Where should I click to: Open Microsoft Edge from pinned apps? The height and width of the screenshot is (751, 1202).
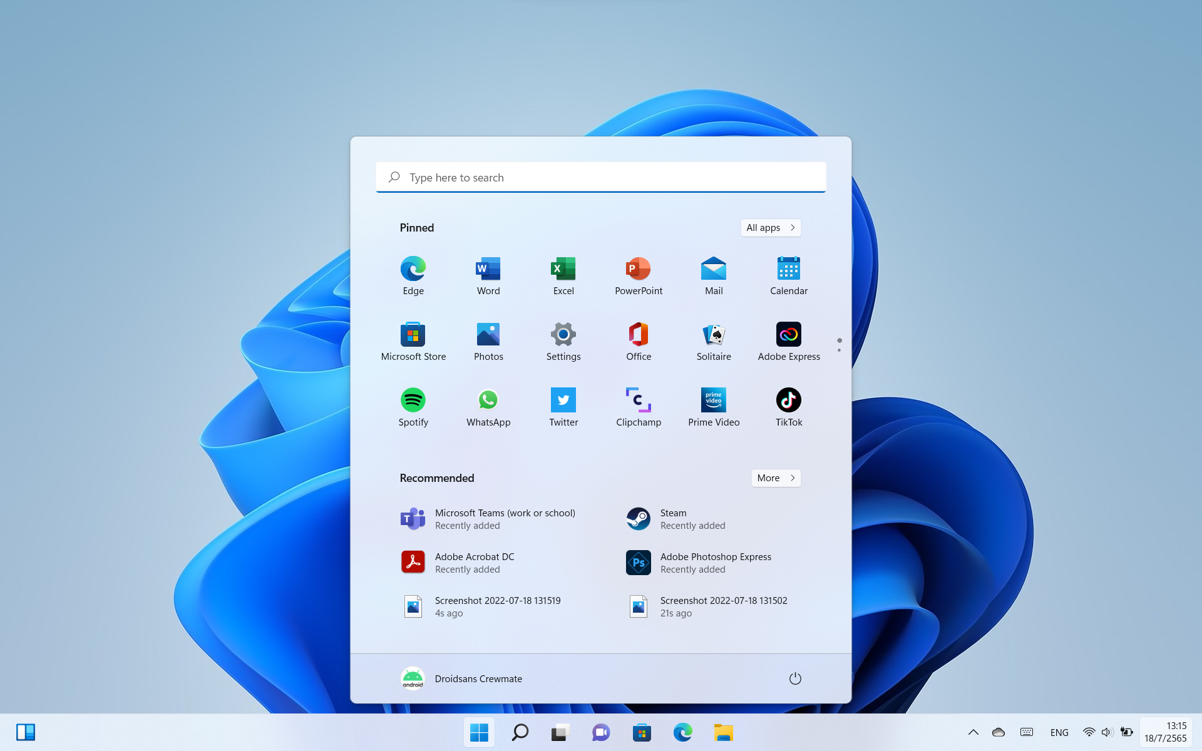click(413, 275)
